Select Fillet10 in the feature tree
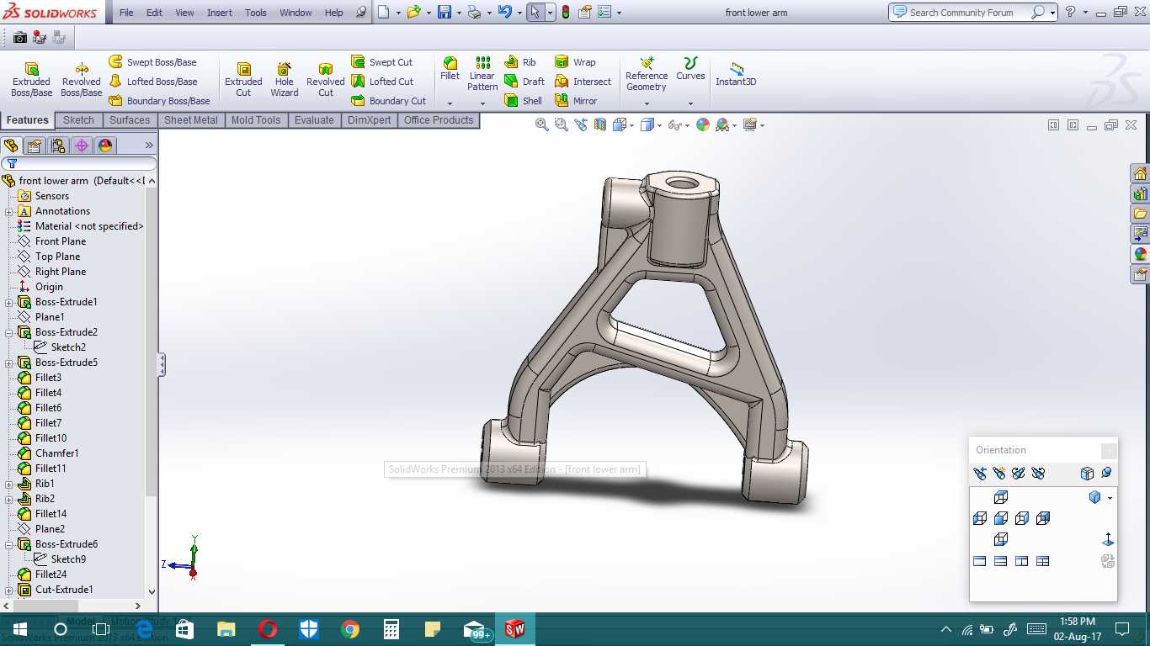This screenshot has height=646, width=1150. pos(51,438)
